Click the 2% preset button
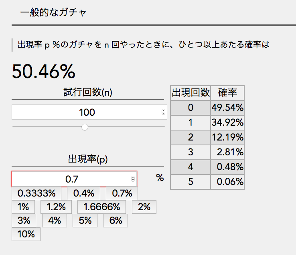This screenshot has width=296, height=255. (144, 207)
